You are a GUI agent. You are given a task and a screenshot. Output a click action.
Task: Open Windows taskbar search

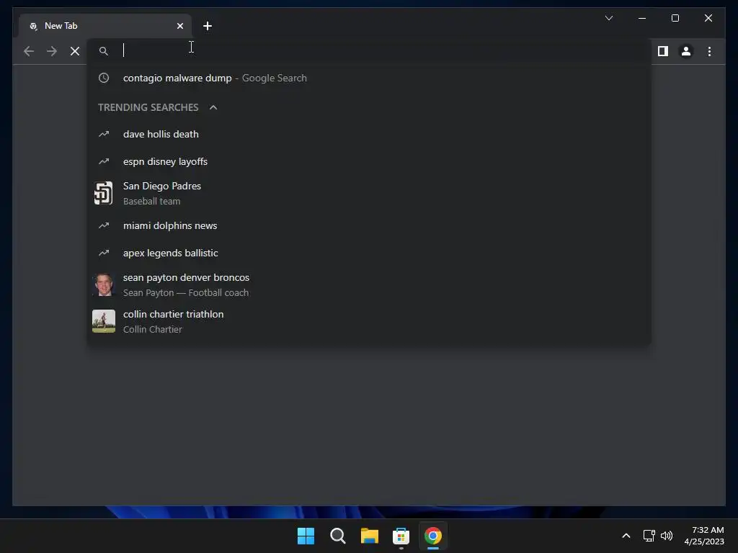pos(337,536)
